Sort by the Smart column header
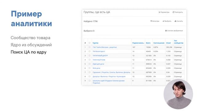 (168, 43)
